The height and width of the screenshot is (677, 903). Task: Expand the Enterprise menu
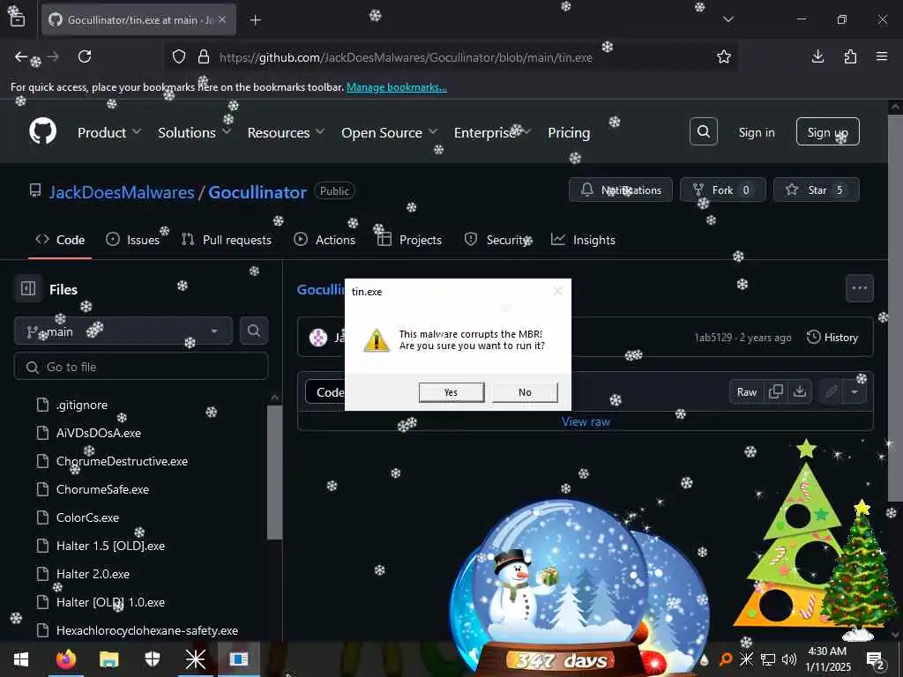click(492, 132)
